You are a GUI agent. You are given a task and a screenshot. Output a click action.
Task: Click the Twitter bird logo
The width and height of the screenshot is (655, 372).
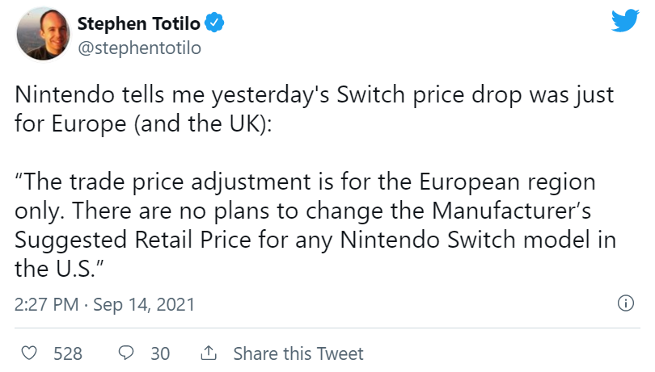[x=625, y=20]
